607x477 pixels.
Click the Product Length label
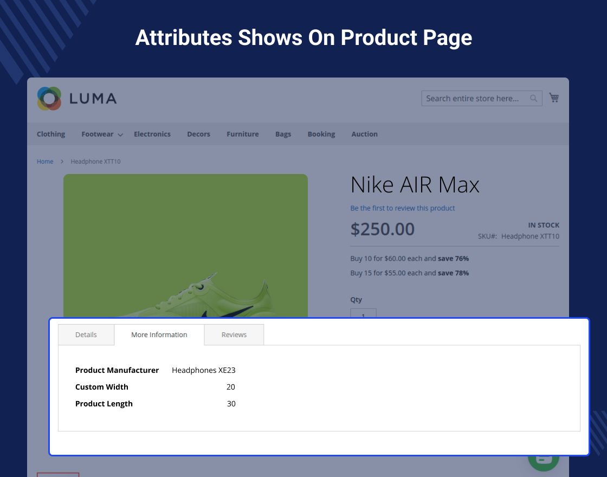click(x=104, y=403)
